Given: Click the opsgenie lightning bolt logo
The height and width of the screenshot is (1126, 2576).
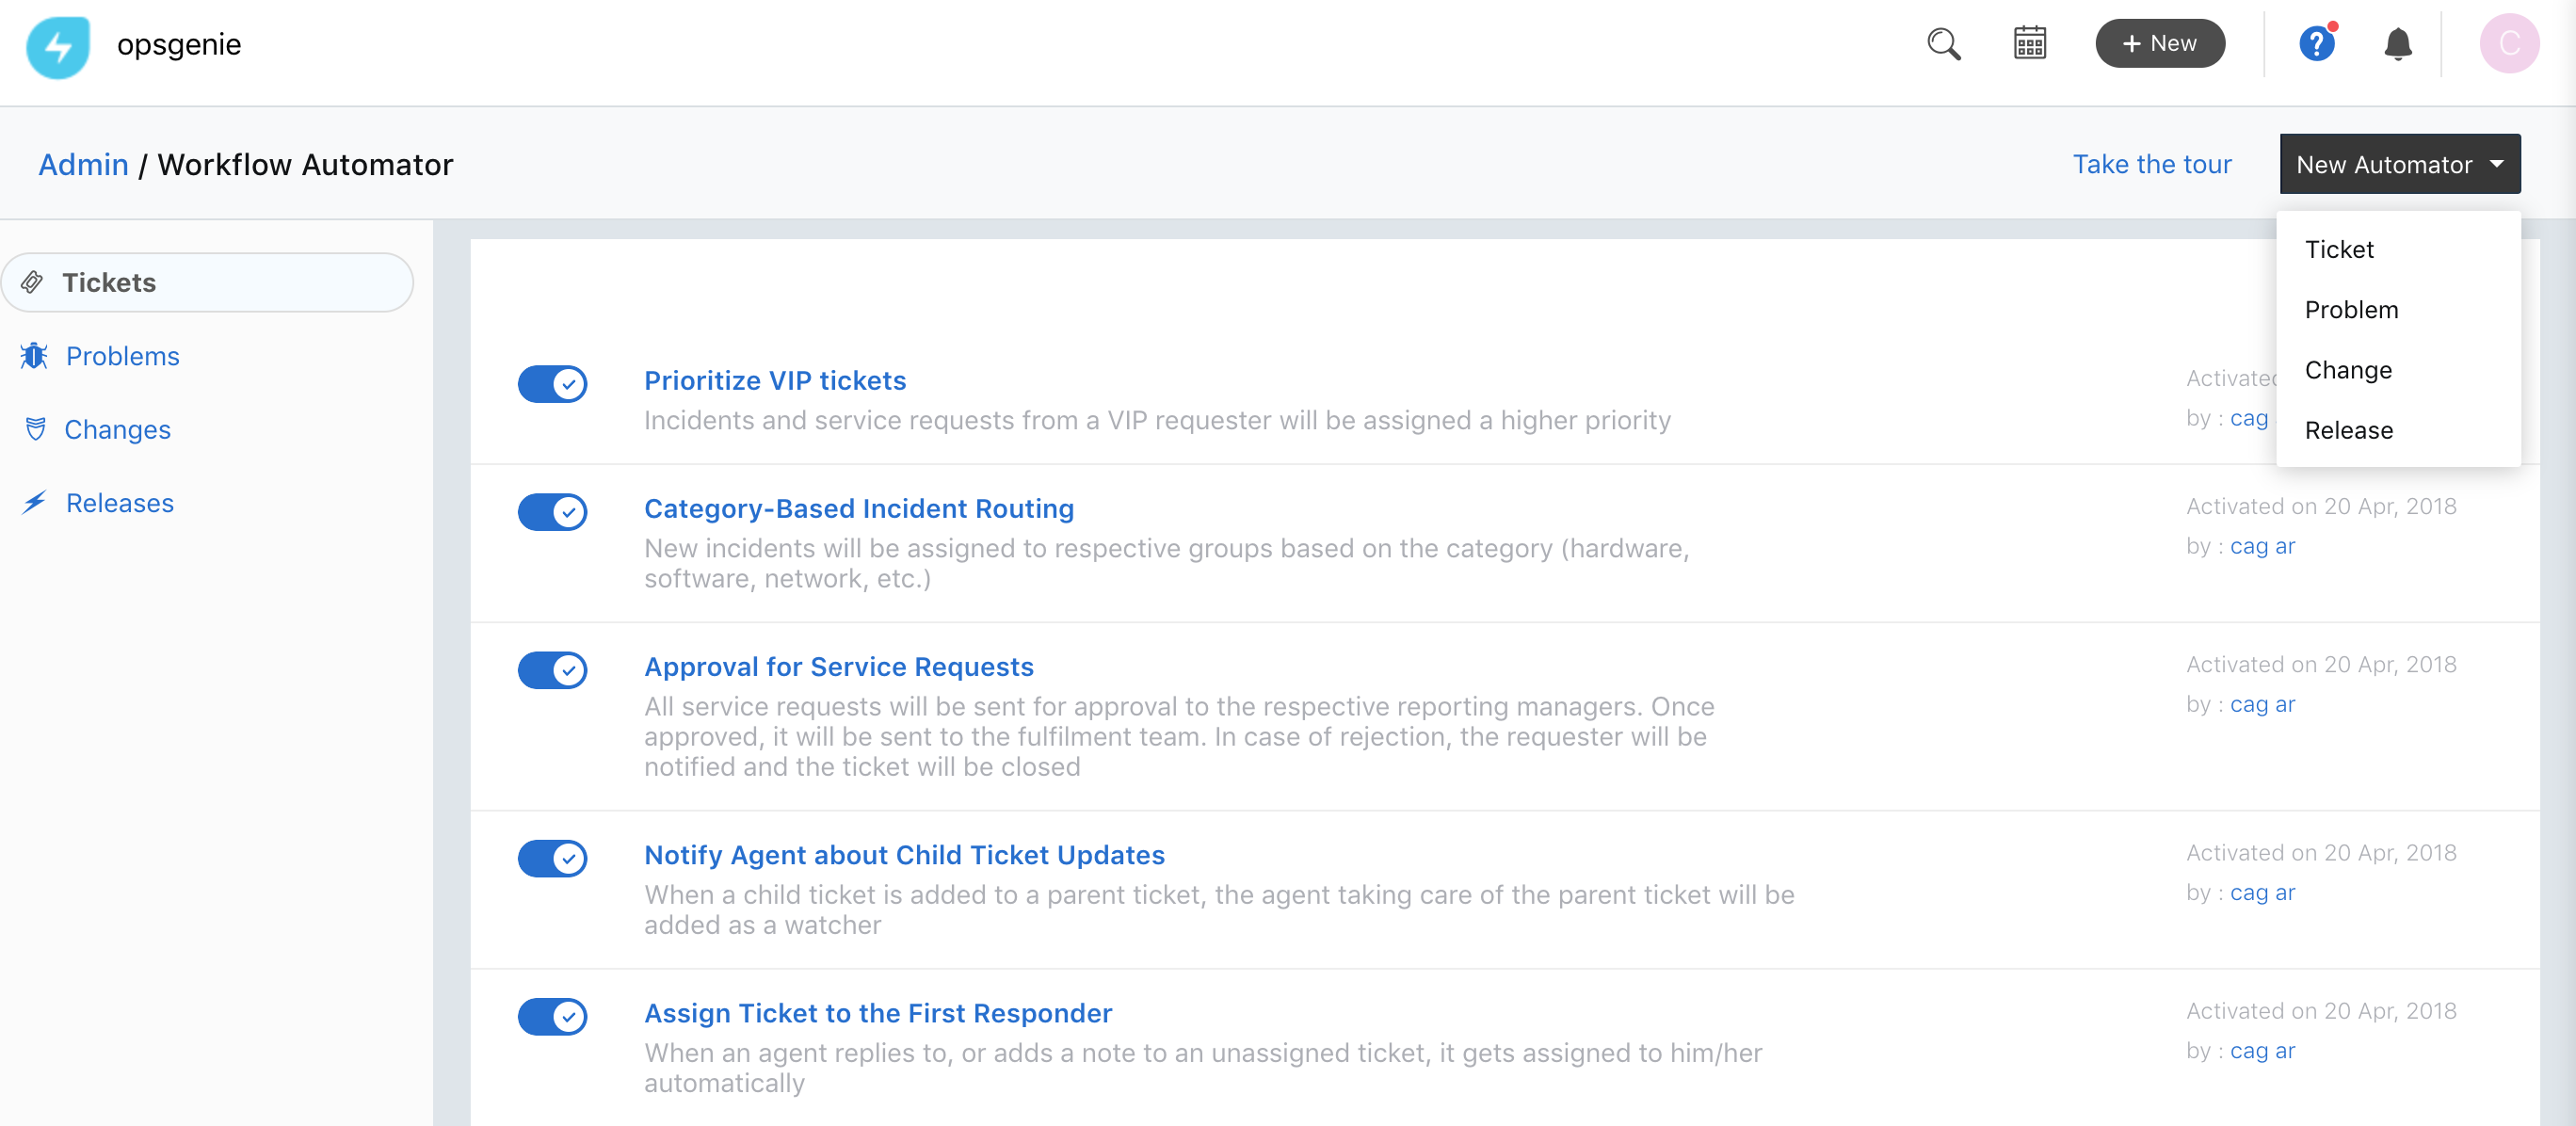Looking at the screenshot, I should point(58,46).
